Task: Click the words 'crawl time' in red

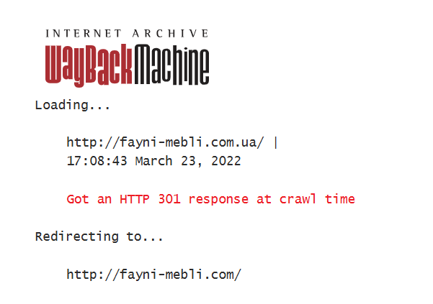Action: pyautogui.click(x=317, y=199)
